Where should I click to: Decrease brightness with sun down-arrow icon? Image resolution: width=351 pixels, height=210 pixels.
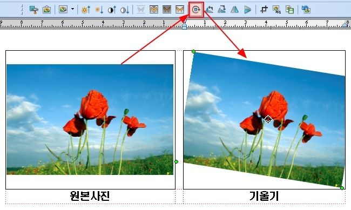pos(99,10)
